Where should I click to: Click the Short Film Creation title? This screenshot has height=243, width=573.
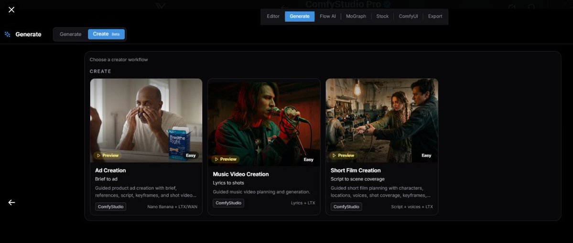[356, 170]
